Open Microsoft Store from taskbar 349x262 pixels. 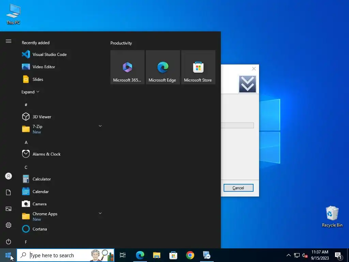tap(173, 255)
